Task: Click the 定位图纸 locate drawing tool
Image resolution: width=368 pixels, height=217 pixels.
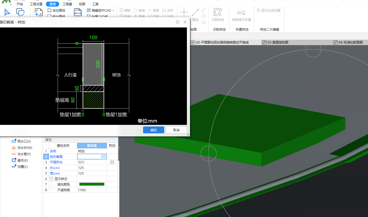Action: click(56, 11)
